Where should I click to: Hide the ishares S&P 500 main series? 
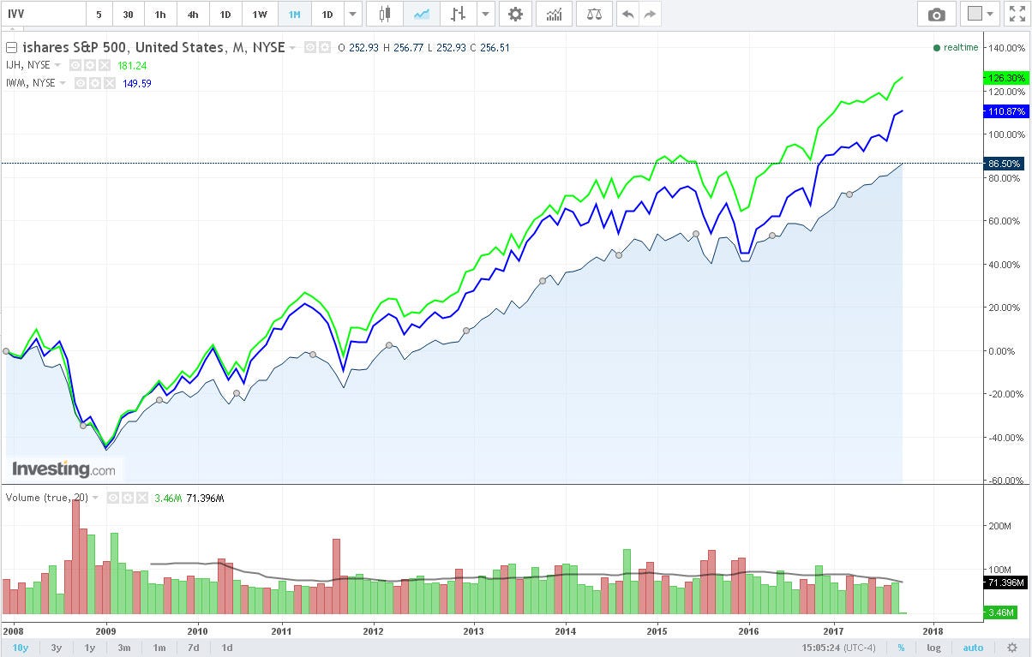tap(310, 47)
